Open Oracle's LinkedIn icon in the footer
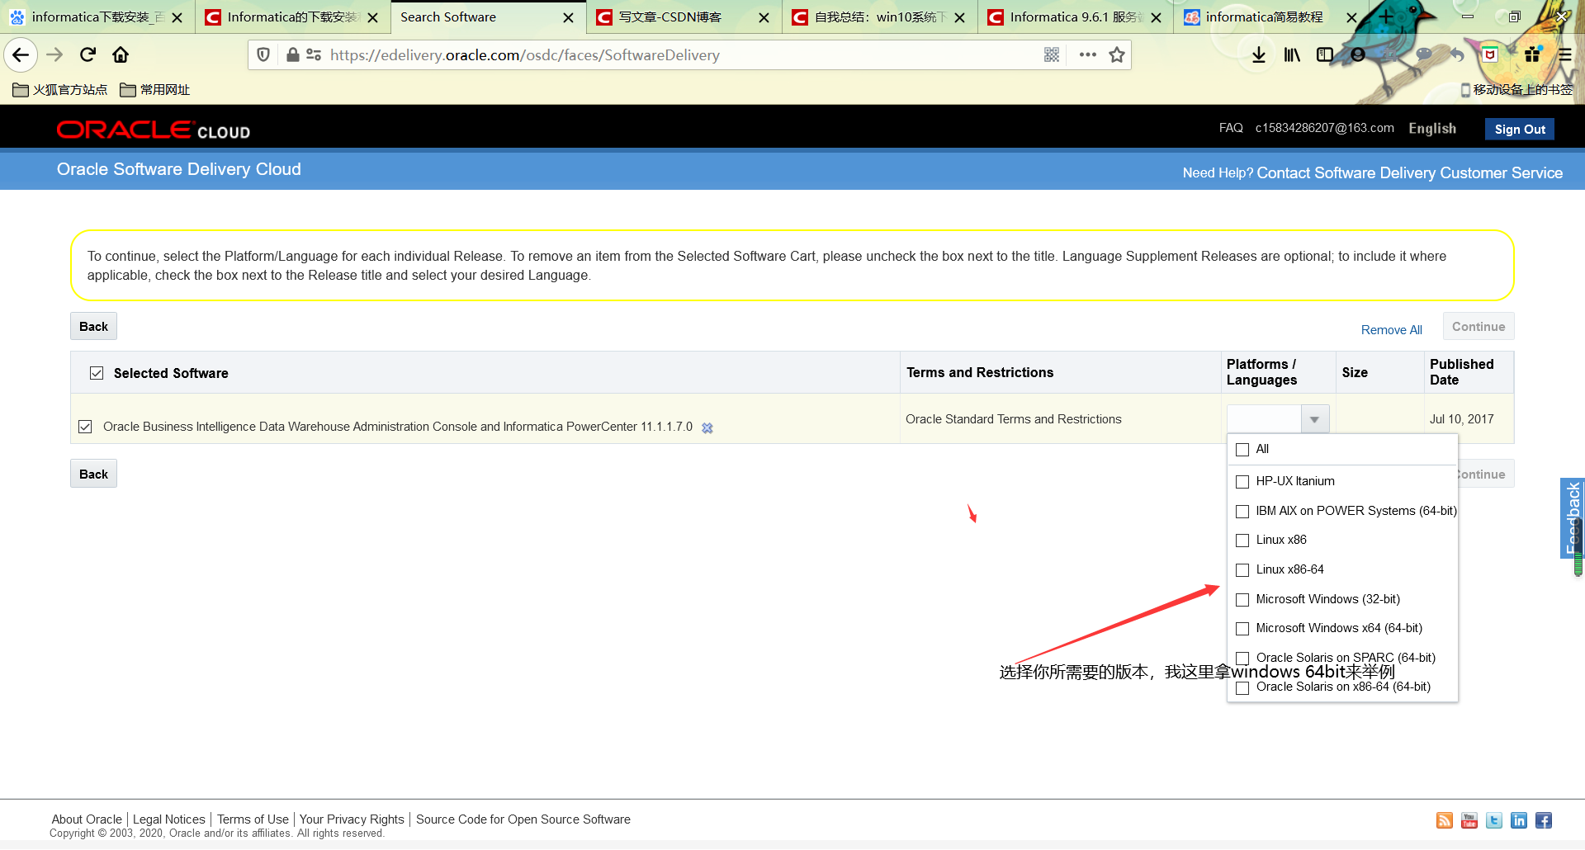 [1519, 820]
